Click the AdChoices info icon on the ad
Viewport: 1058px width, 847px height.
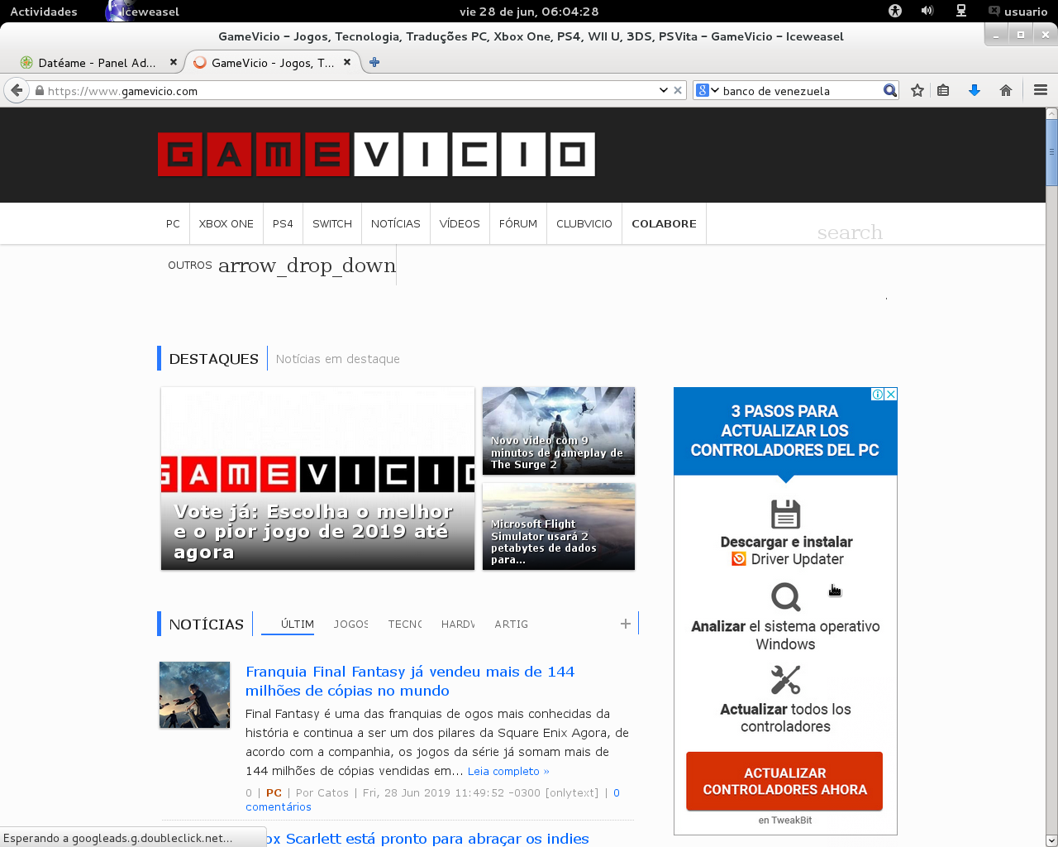pos(878,394)
